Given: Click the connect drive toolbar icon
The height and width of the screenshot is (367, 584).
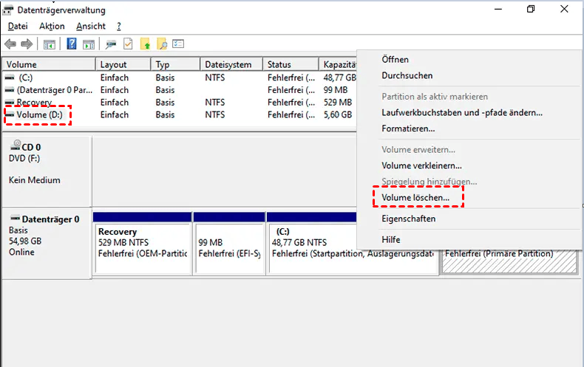Looking at the screenshot, I should coord(111,44).
